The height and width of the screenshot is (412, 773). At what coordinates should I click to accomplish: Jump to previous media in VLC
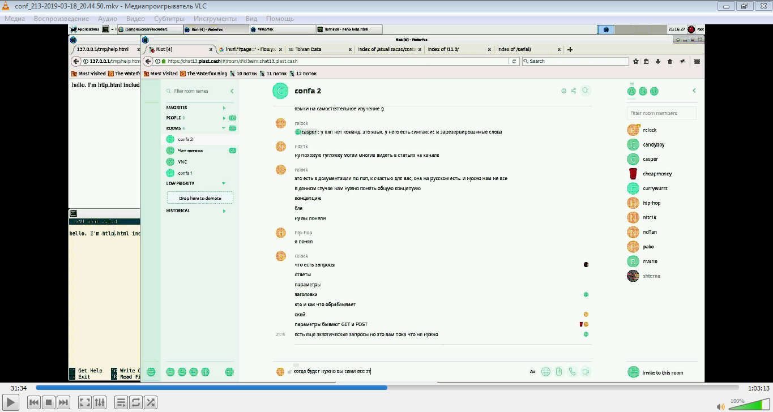[x=34, y=402]
